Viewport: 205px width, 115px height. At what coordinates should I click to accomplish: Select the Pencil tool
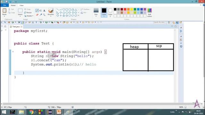click(37, 11)
